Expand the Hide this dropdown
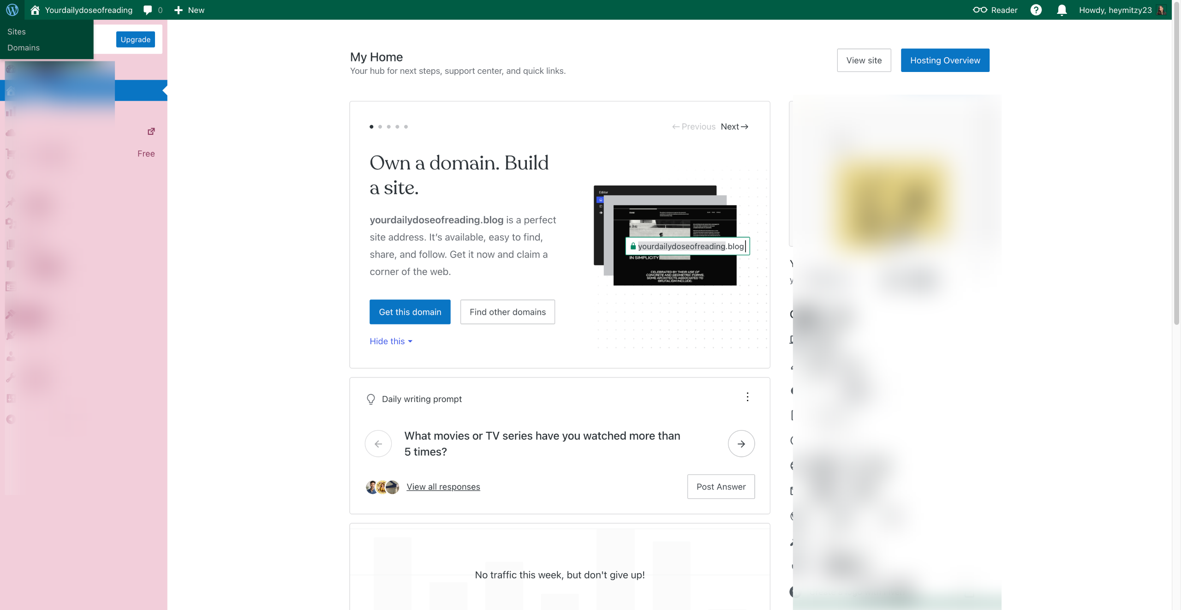Screen dimensions: 1181x610 point(391,341)
